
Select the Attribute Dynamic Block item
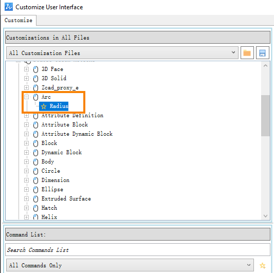[x=77, y=134]
